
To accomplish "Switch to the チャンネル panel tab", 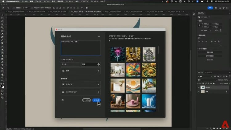I will [209, 72].
